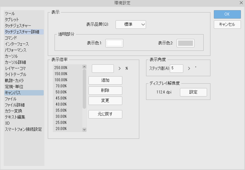The height and width of the screenshot is (170, 245).
Task: Click the zoom list scrollbar thumb
Action: pyautogui.click(x=84, y=89)
